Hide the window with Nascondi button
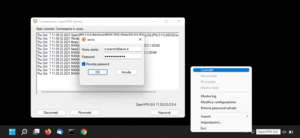The height and width of the screenshot is (138, 300). tap(164, 113)
